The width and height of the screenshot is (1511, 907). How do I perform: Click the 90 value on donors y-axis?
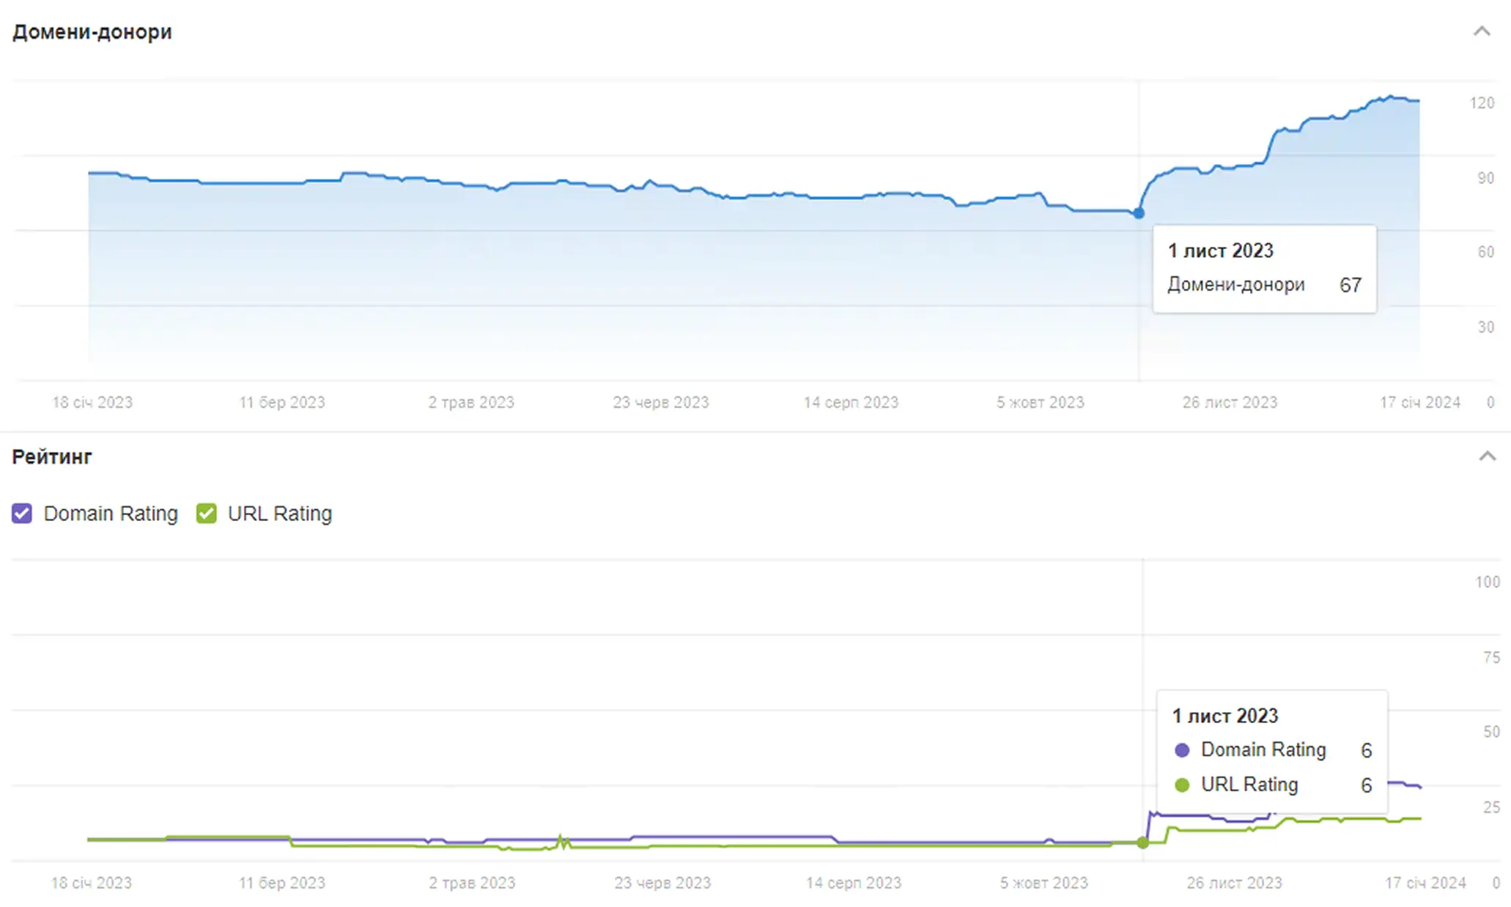click(x=1485, y=178)
